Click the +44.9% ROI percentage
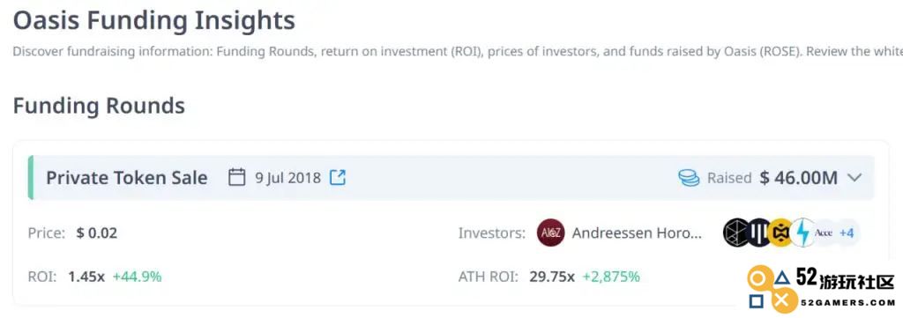 coord(137,277)
